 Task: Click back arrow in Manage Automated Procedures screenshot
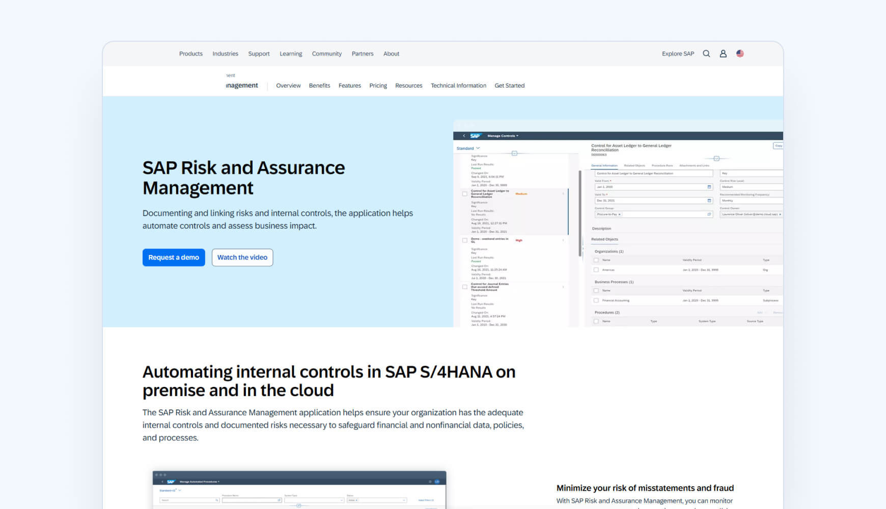pos(162,482)
